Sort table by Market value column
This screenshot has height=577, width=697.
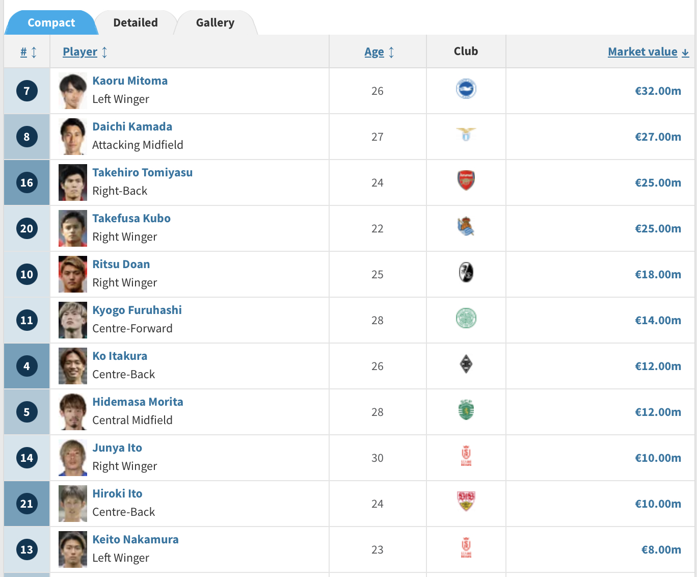tap(648, 52)
